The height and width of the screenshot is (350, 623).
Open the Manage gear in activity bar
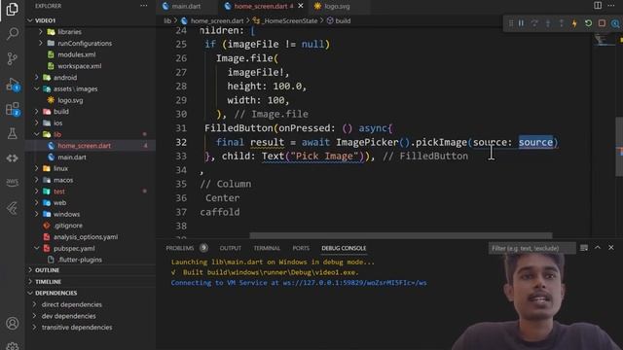coord(13,346)
